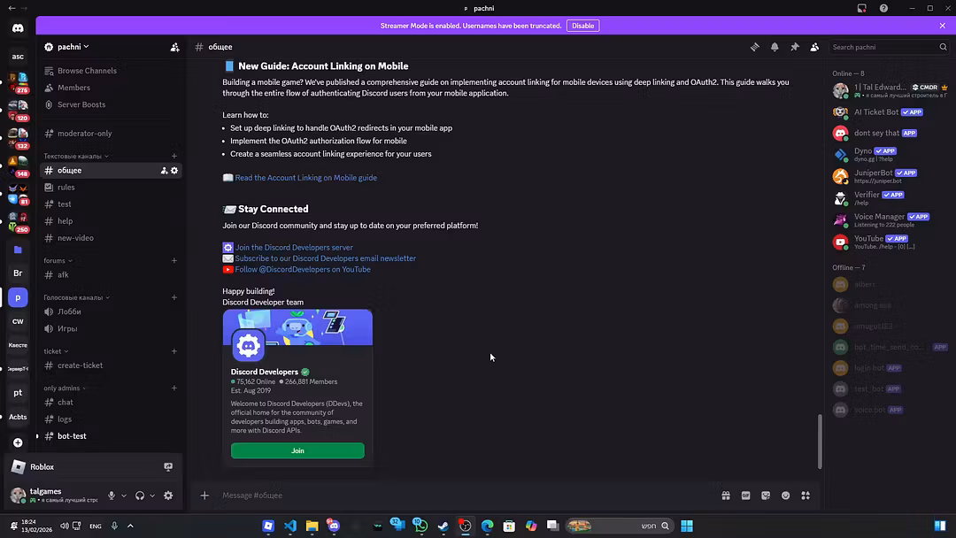
Task: Add channel in ticket category
Action: pos(173,351)
